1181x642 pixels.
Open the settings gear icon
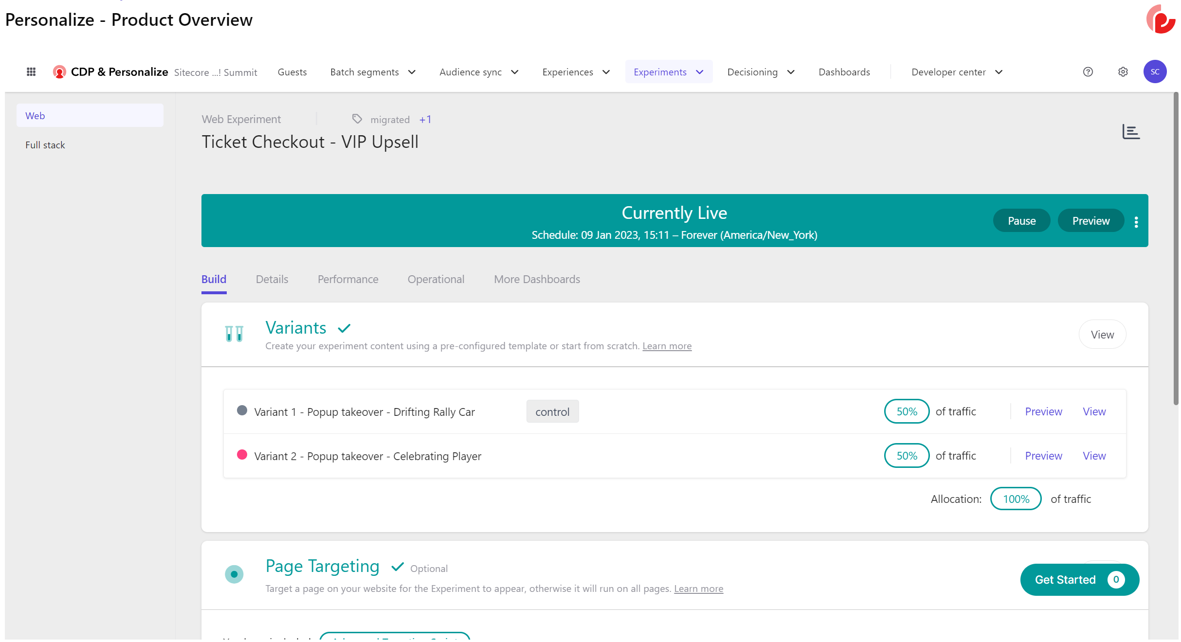(x=1123, y=72)
